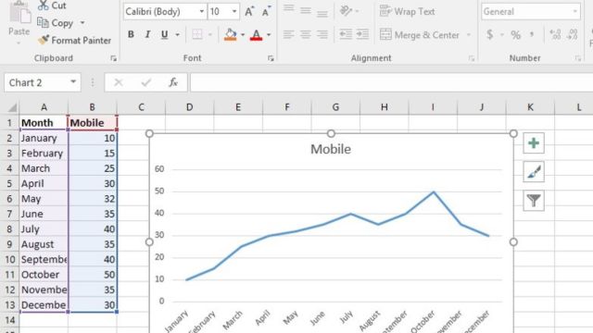Toggle Underline formatting
The width and height of the screenshot is (593, 333).
[x=165, y=35]
